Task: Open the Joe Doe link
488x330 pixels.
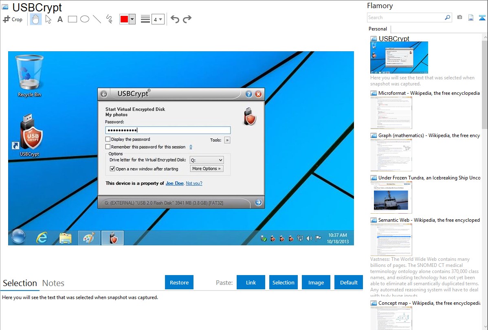Action: 175,183
